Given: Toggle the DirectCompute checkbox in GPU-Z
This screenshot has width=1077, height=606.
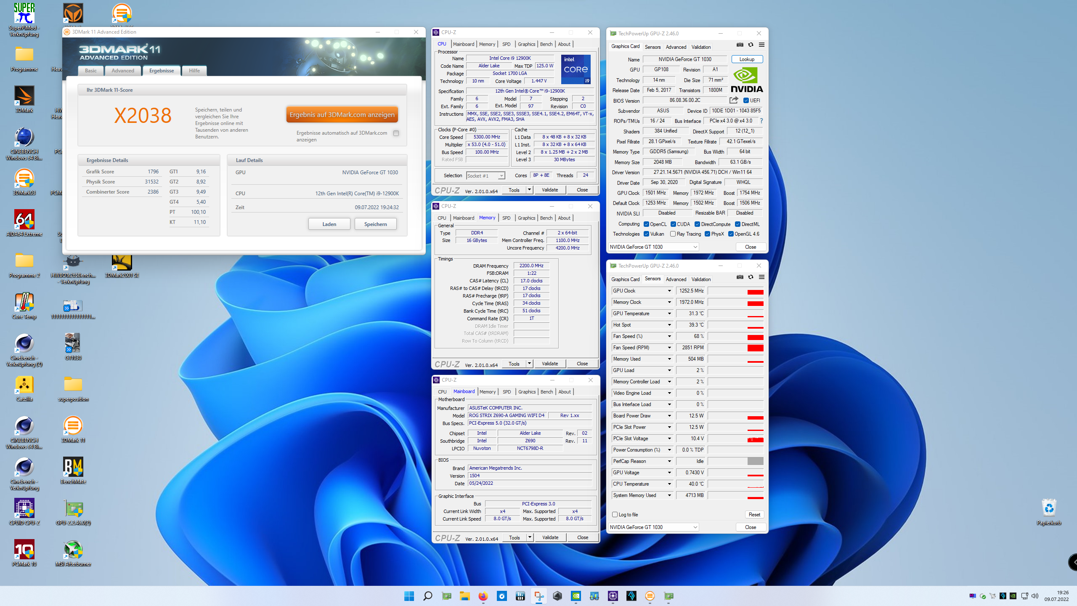Looking at the screenshot, I should coord(697,224).
